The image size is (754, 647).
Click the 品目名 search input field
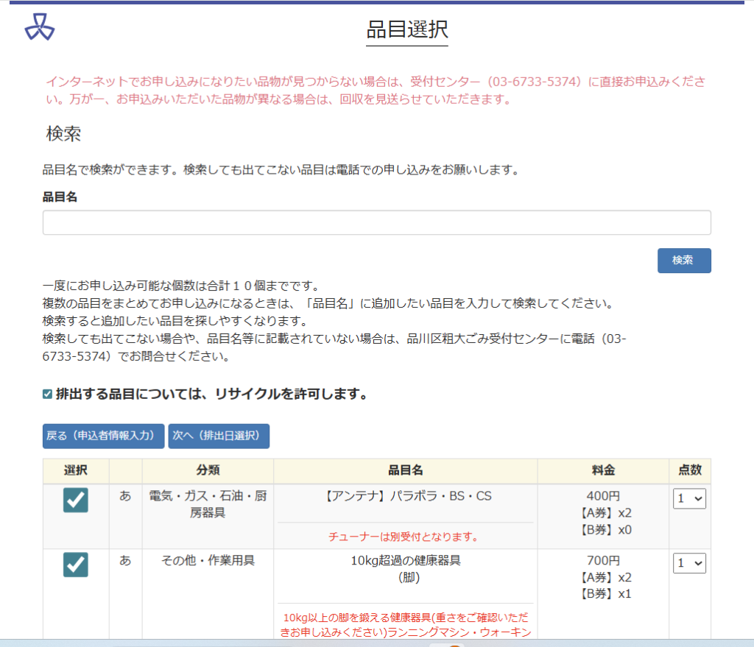click(376, 222)
